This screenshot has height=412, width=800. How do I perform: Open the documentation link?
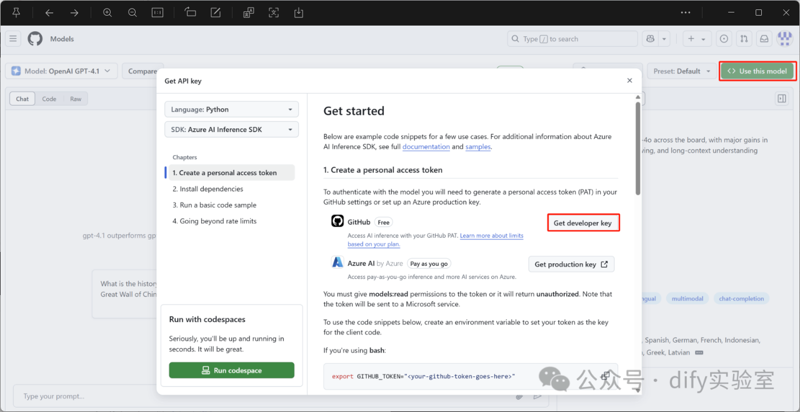(x=426, y=147)
